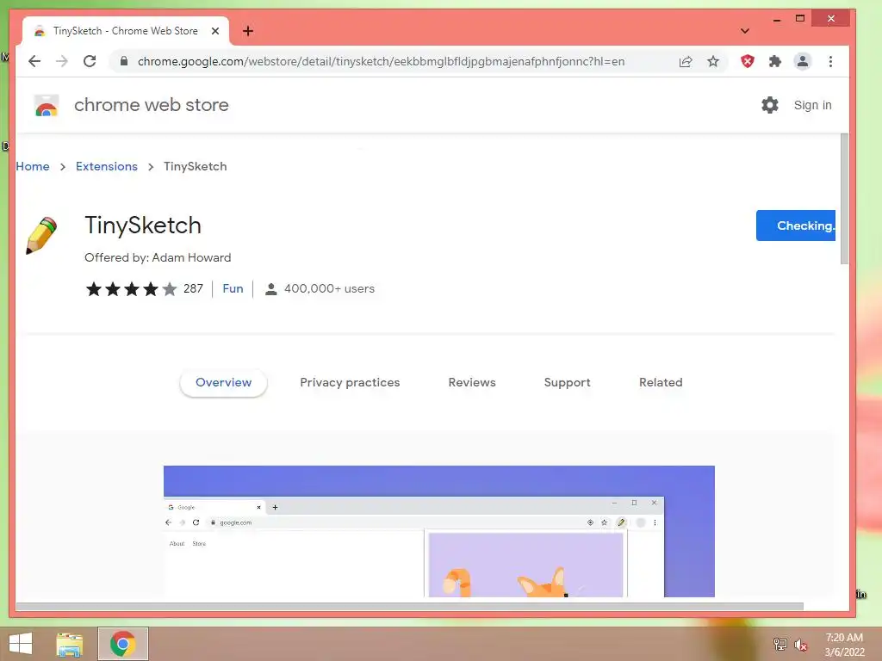
Task: Click the horizontal page scrollbar
Action: (409, 607)
